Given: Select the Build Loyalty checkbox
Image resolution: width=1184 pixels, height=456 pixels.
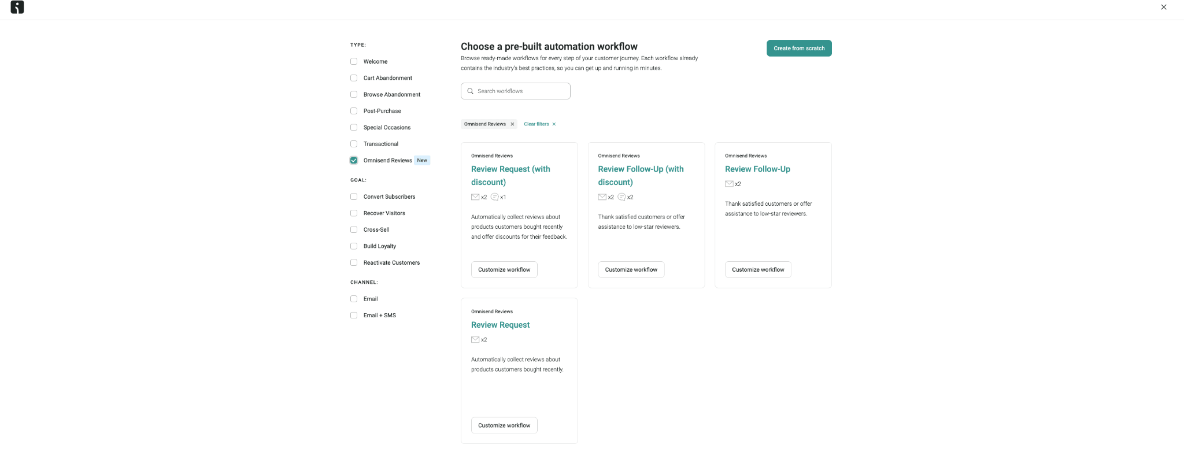Looking at the screenshot, I should pyautogui.click(x=354, y=246).
